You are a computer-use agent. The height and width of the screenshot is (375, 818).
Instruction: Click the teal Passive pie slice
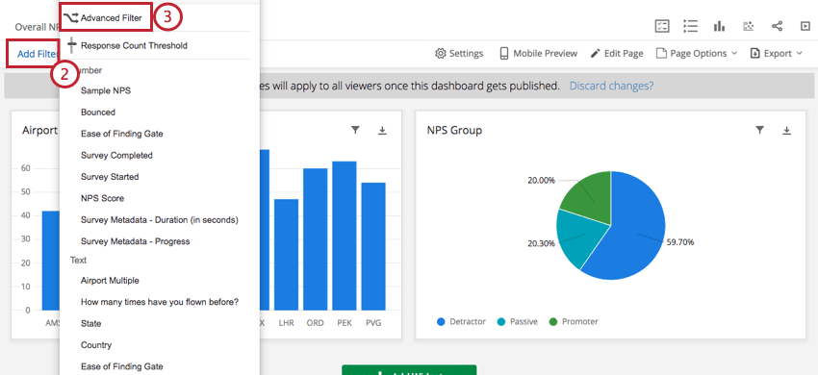coord(579,237)
